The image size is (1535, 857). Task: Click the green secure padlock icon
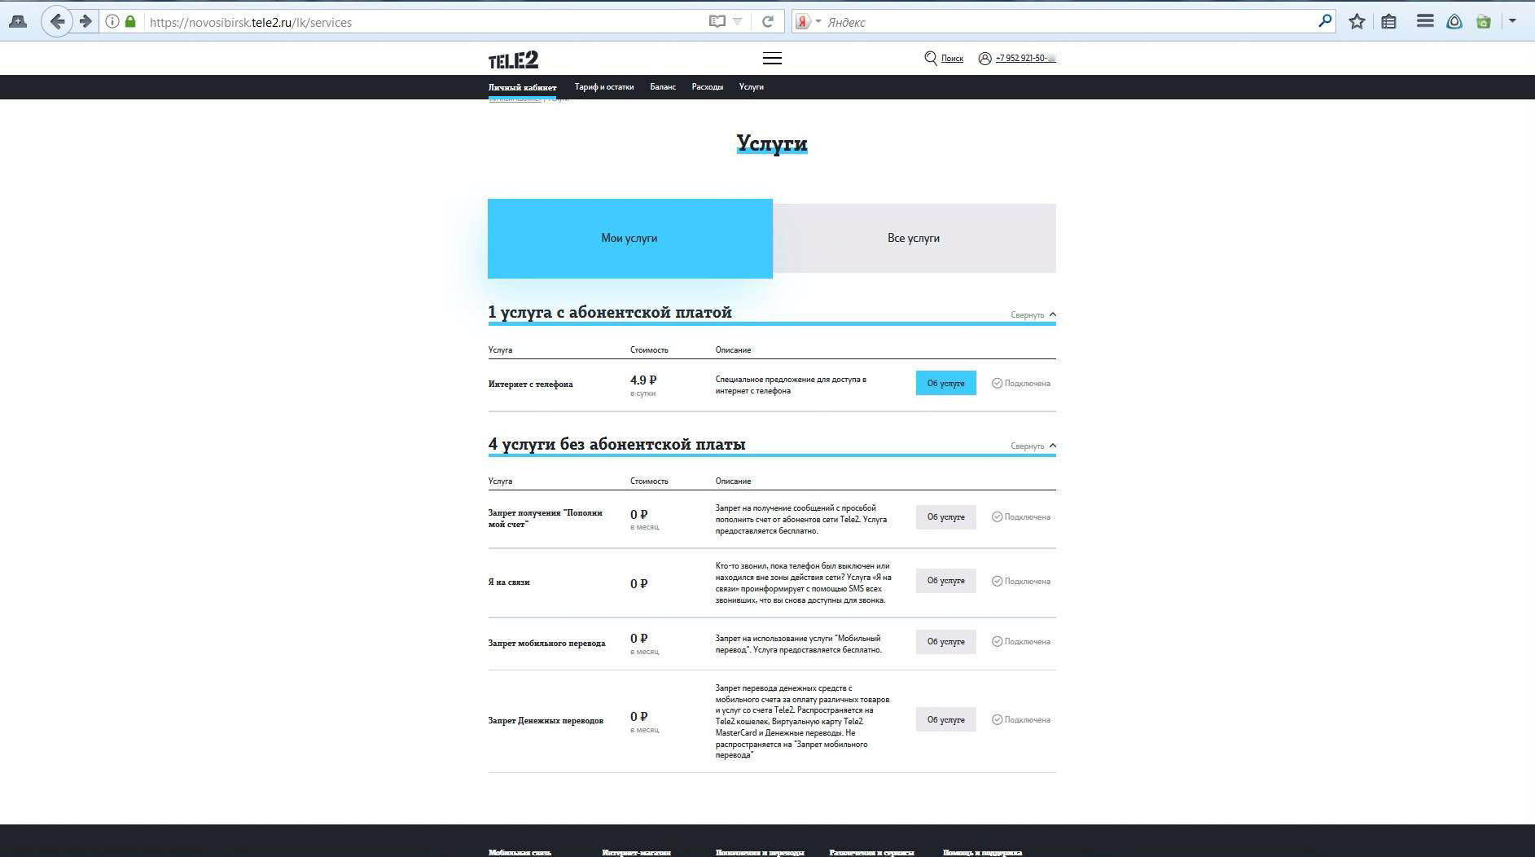tap(130, 22)
